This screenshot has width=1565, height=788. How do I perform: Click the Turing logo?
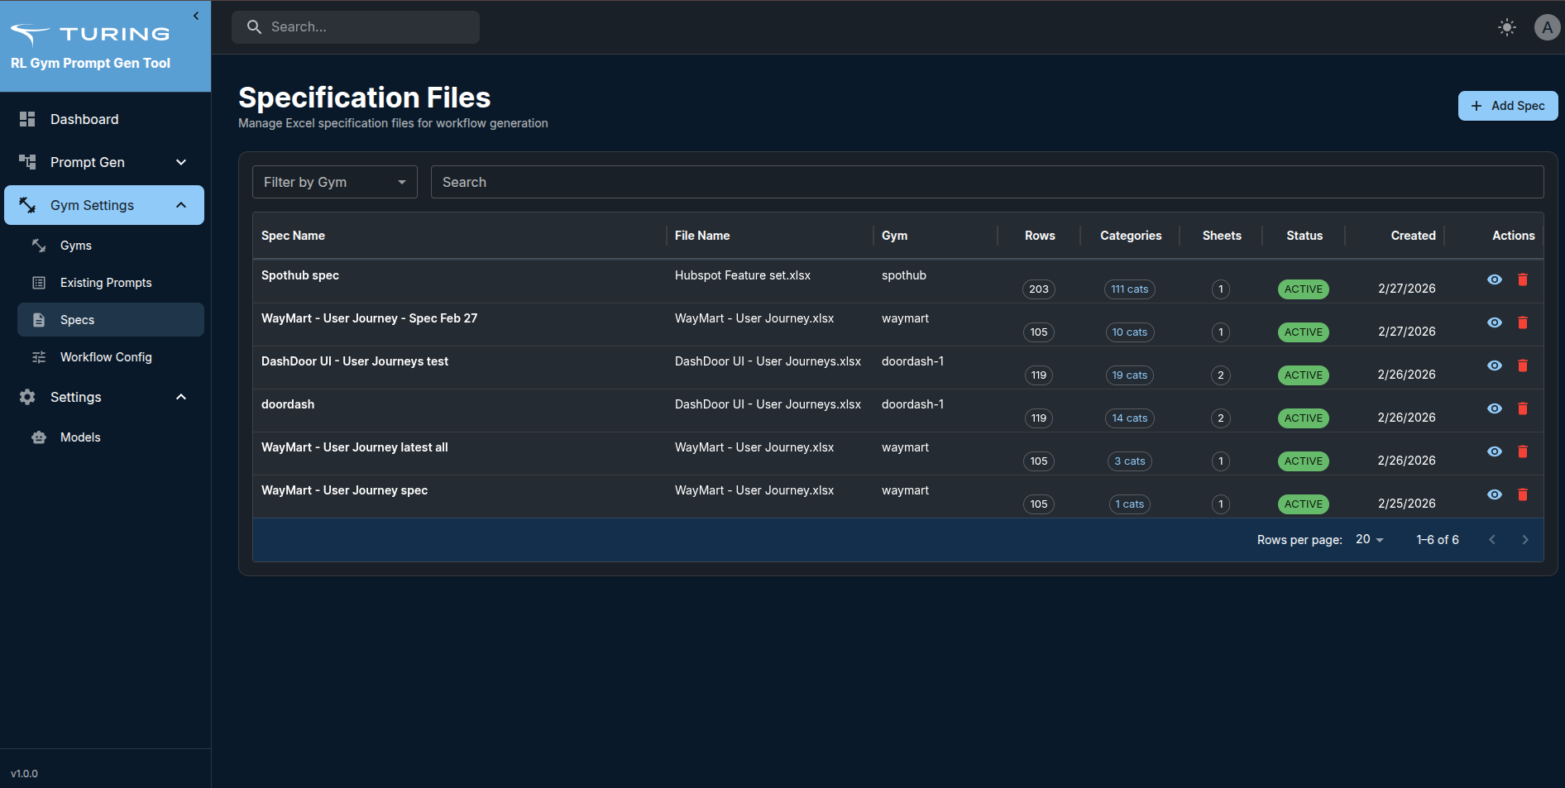[89, 34]
